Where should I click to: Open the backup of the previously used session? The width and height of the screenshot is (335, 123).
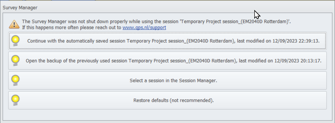pyautogui.click(x=168, y=61)
